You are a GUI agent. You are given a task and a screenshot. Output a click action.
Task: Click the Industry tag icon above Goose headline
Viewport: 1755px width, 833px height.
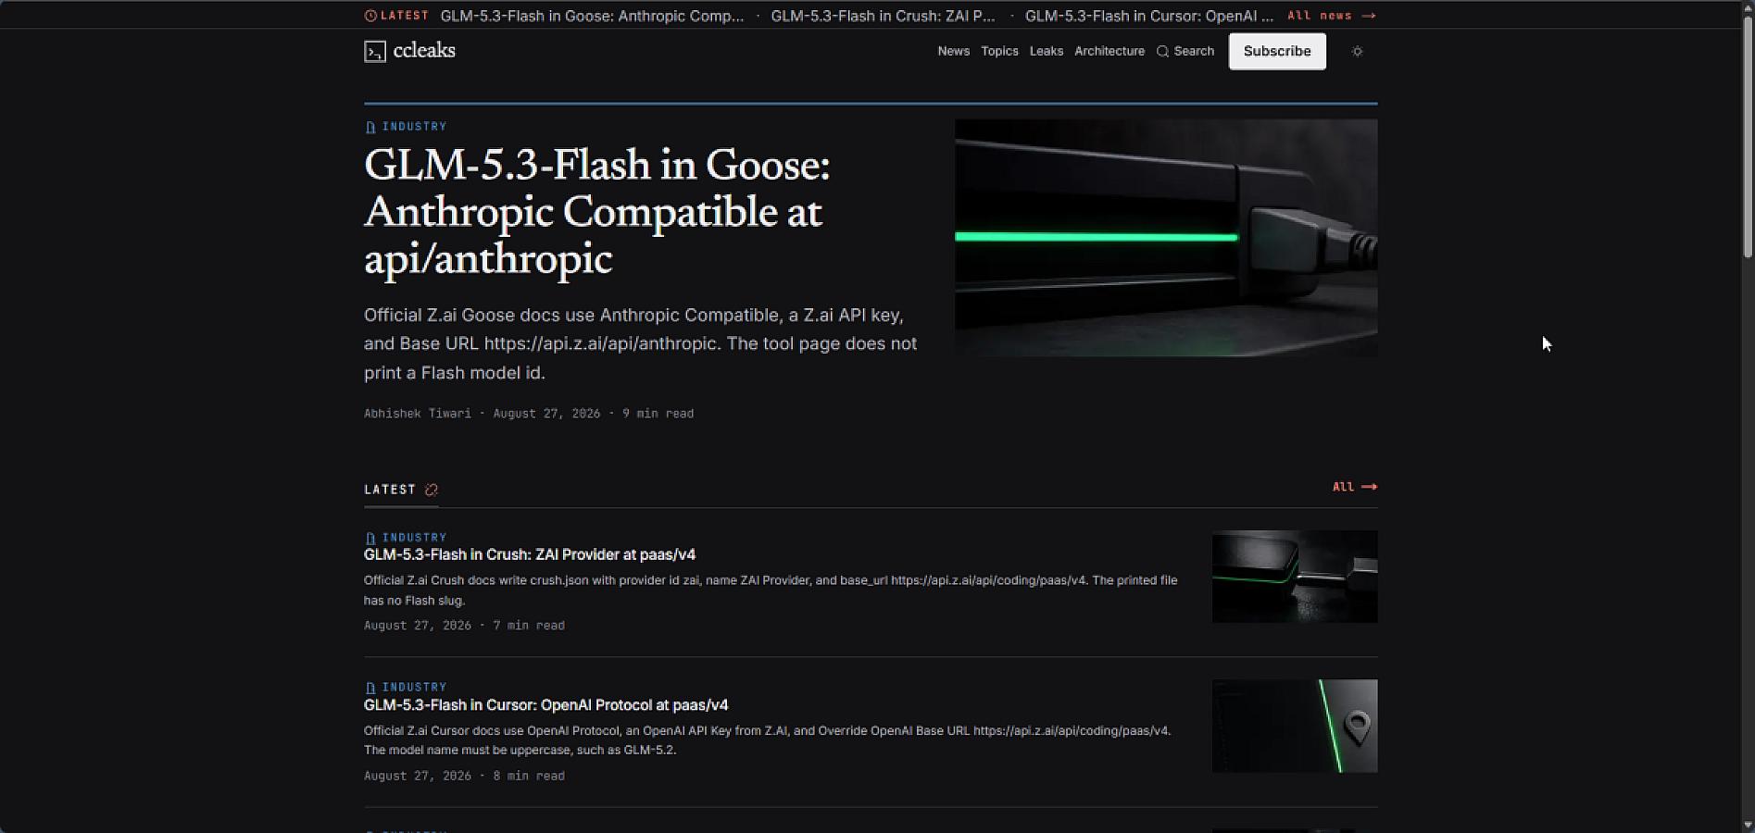click(370, 127)
